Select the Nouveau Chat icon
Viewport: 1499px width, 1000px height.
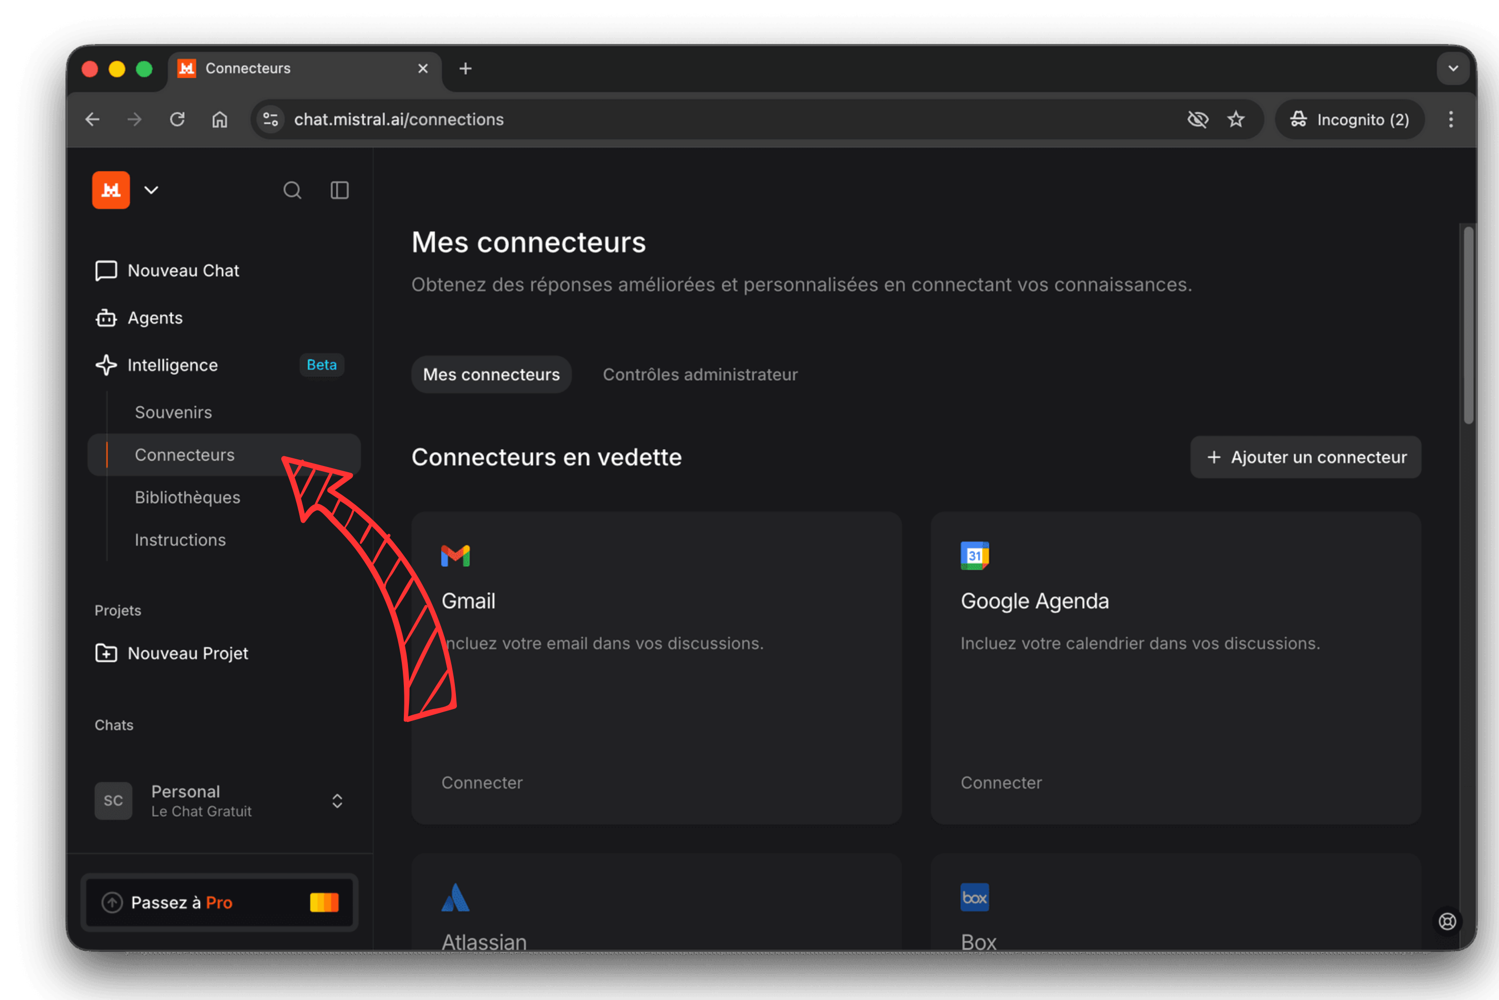(106, 270)
